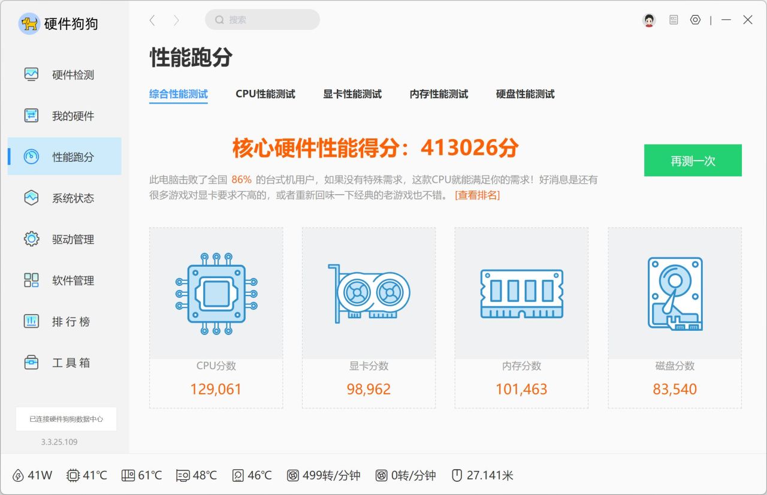Screen dimensions: 767x495
Task: Open settings via the hexagon icon
Action: [695, 20]
